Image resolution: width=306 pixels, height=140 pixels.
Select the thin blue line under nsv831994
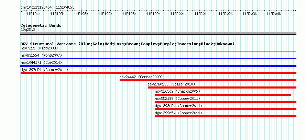(159, 58)
